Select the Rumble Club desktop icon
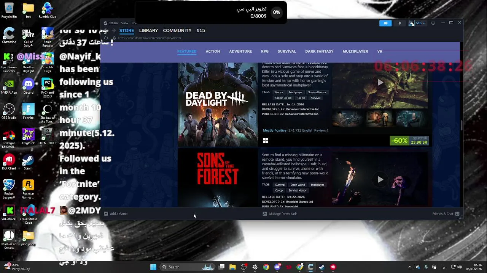Viewport: 487px width, 273px height. pos(48,11)
